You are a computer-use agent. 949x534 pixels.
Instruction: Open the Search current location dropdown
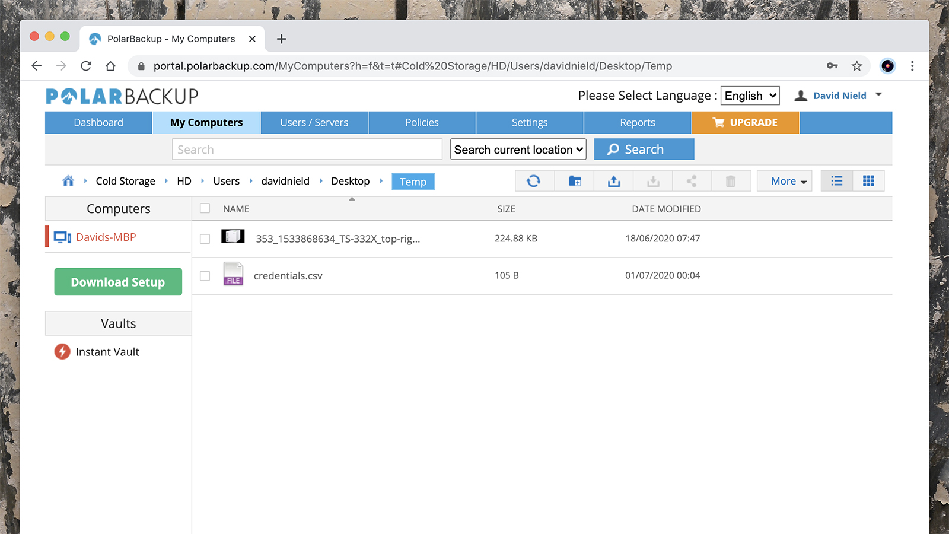[x=518, y=150]
